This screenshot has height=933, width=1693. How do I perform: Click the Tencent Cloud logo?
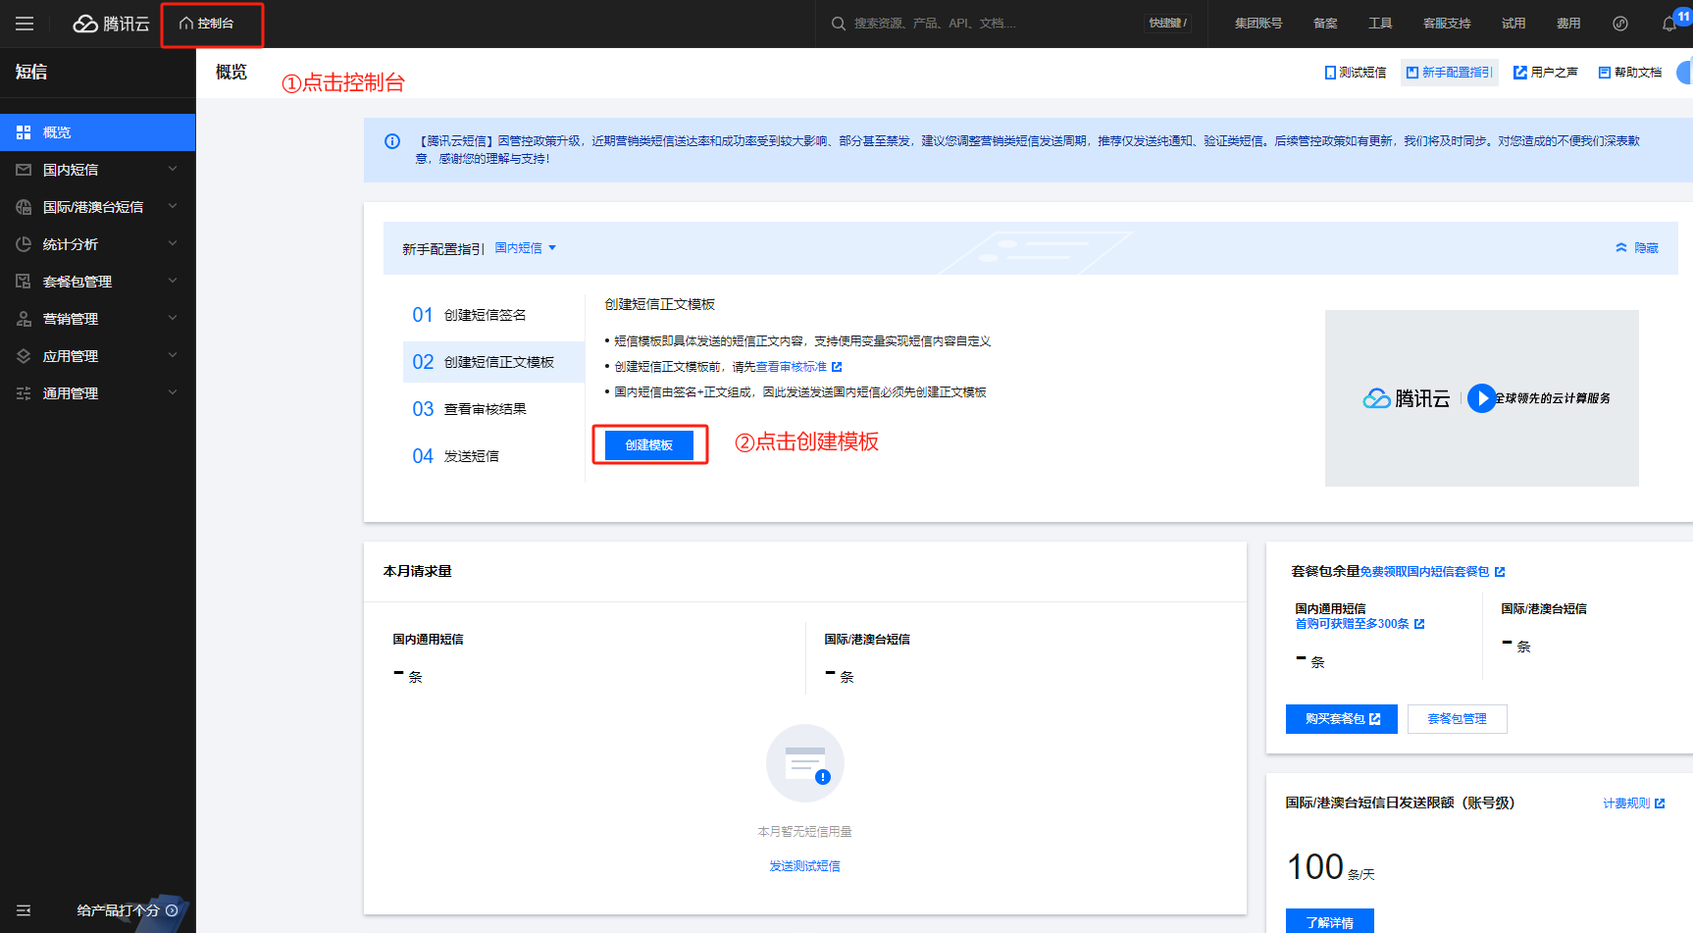point(111,24)
